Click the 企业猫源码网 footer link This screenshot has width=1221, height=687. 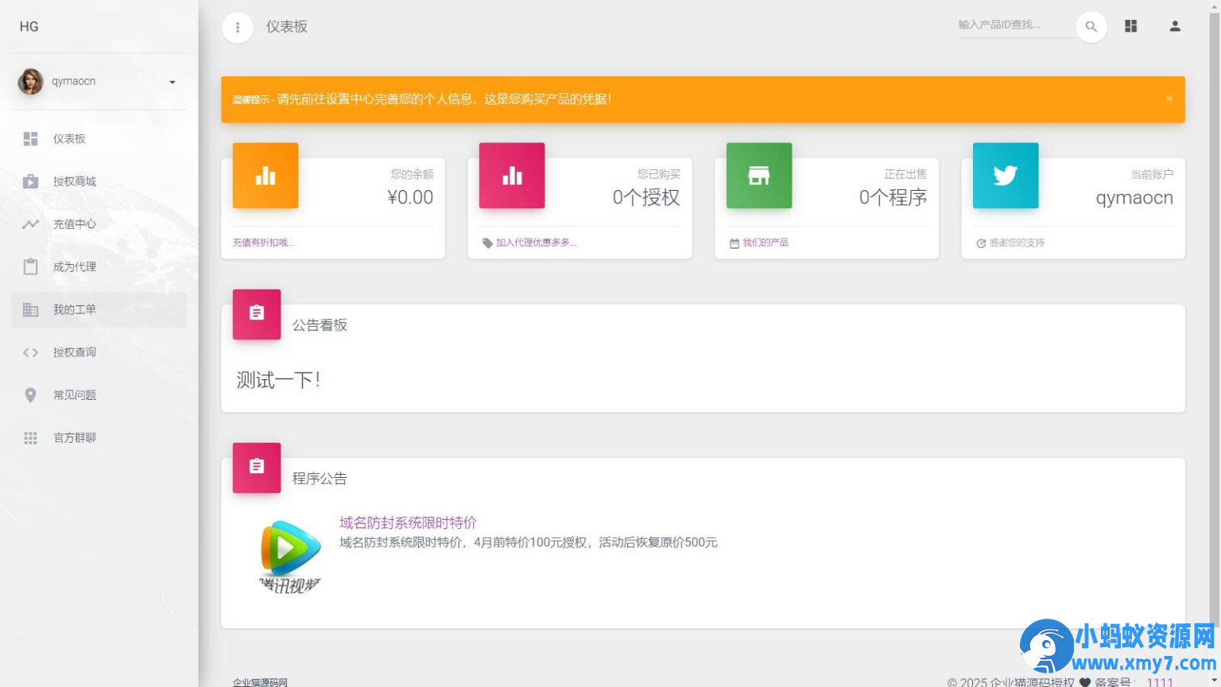(260, 682)
